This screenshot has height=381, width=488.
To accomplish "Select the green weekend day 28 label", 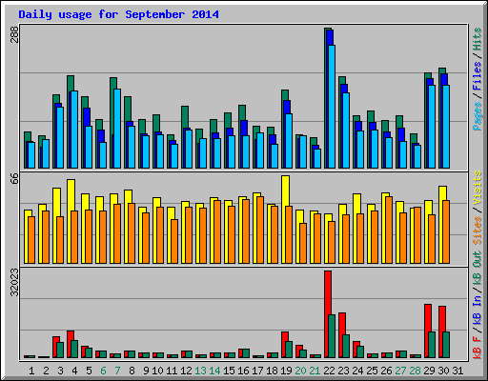I will (415, 371).
